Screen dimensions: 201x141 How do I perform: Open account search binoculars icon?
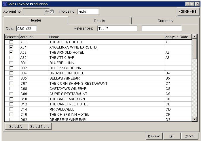coord(52,12)
